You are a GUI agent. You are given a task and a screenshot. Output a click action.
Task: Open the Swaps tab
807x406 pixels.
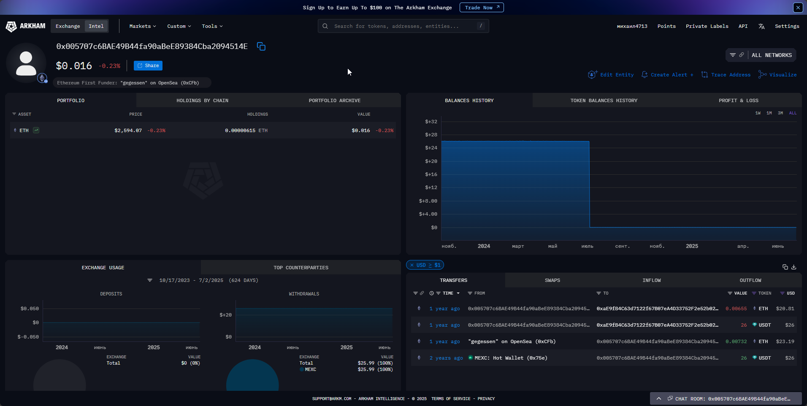click(552, 280)
